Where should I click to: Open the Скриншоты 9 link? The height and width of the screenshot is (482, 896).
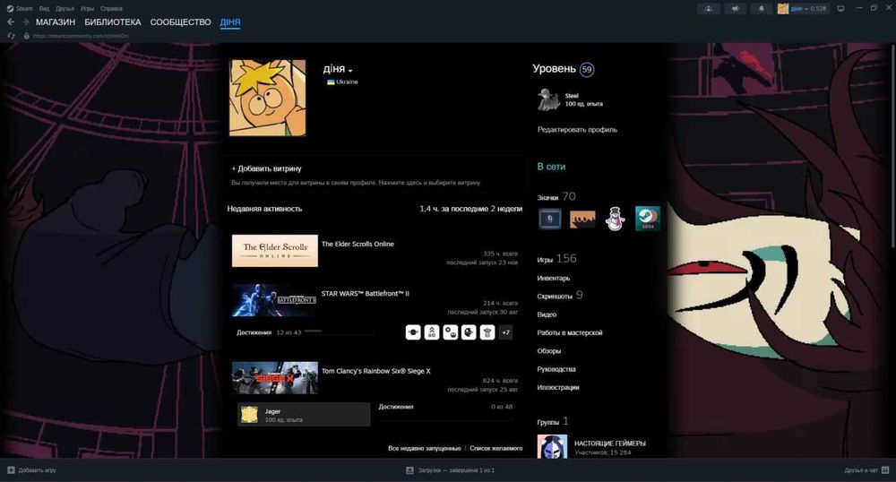coord(559,296)
